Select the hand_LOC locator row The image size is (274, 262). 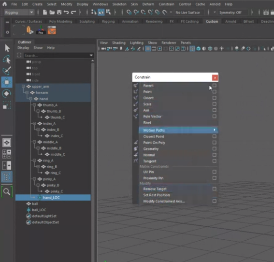coord(53,198)
